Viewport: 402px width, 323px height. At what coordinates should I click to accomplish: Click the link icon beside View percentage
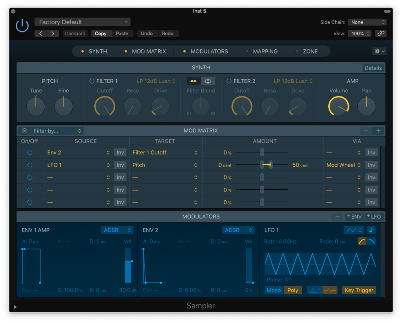point(380,34)
